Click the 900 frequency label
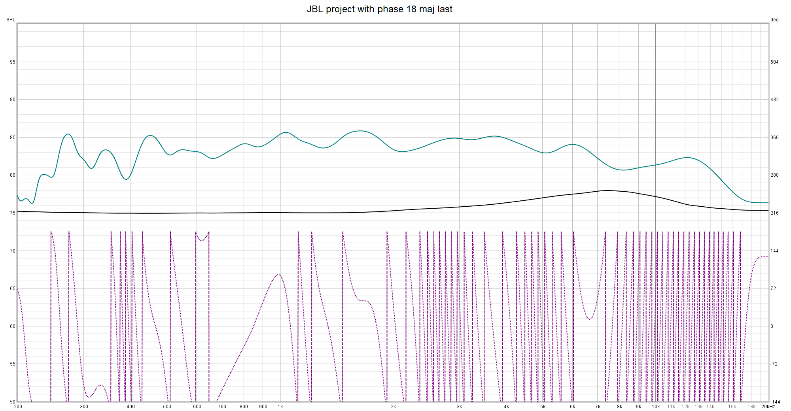 click(x=263, y=407)
